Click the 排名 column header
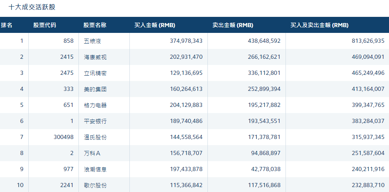 tap(7, 25)
